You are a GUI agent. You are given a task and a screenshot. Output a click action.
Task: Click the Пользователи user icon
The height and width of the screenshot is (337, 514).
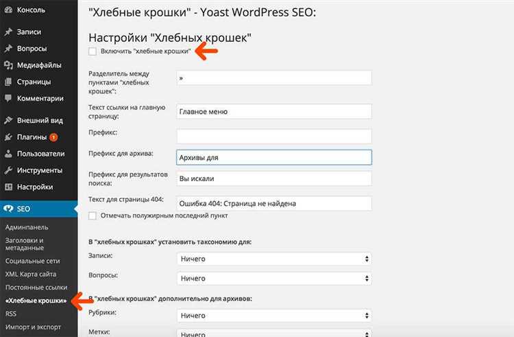tap(8, 154)
